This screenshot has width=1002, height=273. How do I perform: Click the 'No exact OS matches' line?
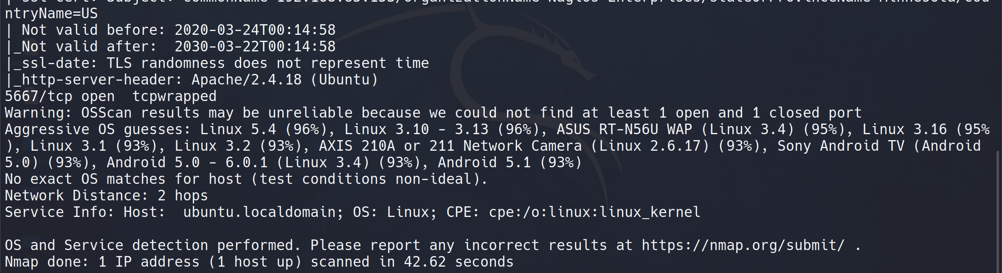pyautogui.click(x=245, y=179)
